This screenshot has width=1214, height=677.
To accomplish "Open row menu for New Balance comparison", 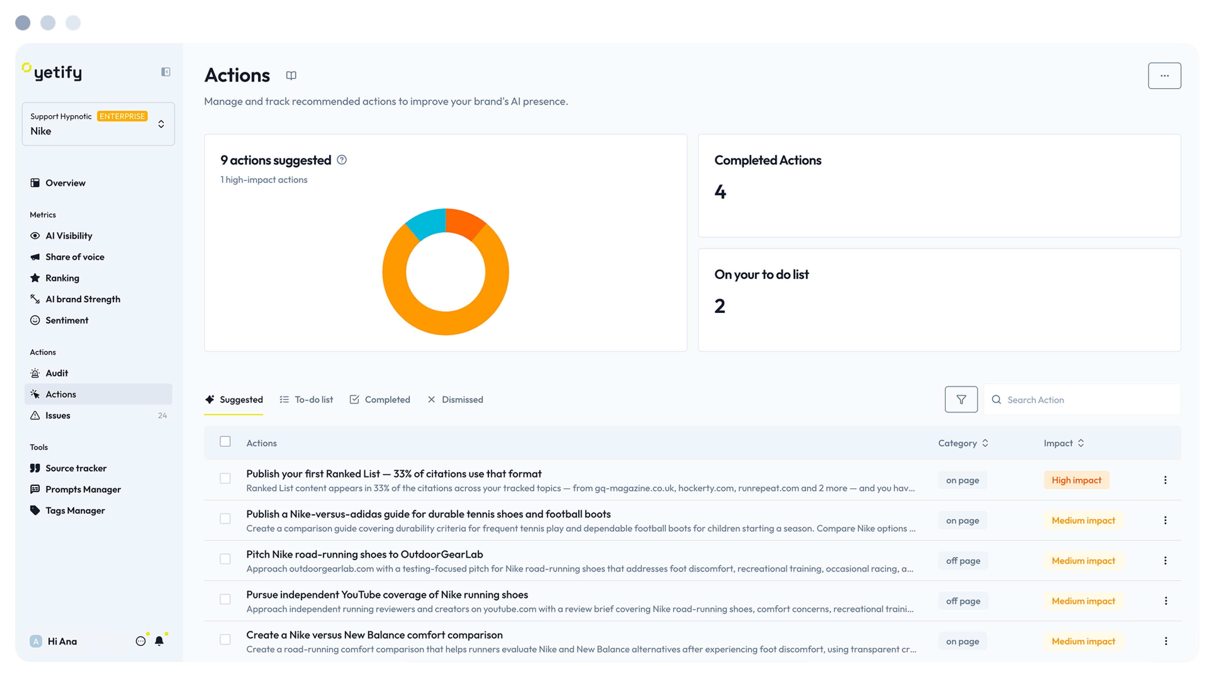I will pyautogui.click(x=1165, y=641).
